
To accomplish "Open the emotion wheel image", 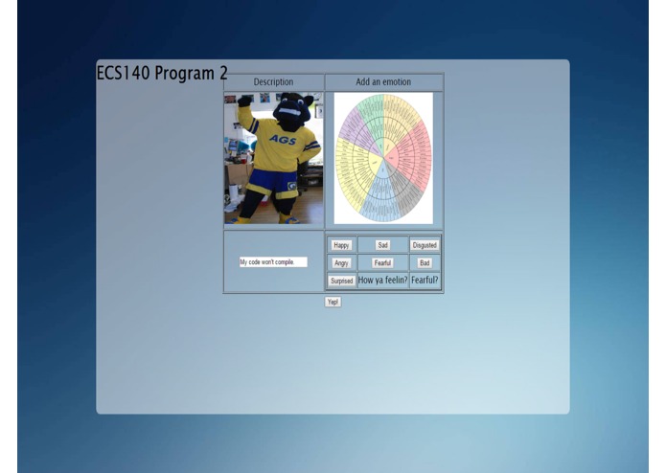I will [x=383, y=158].
